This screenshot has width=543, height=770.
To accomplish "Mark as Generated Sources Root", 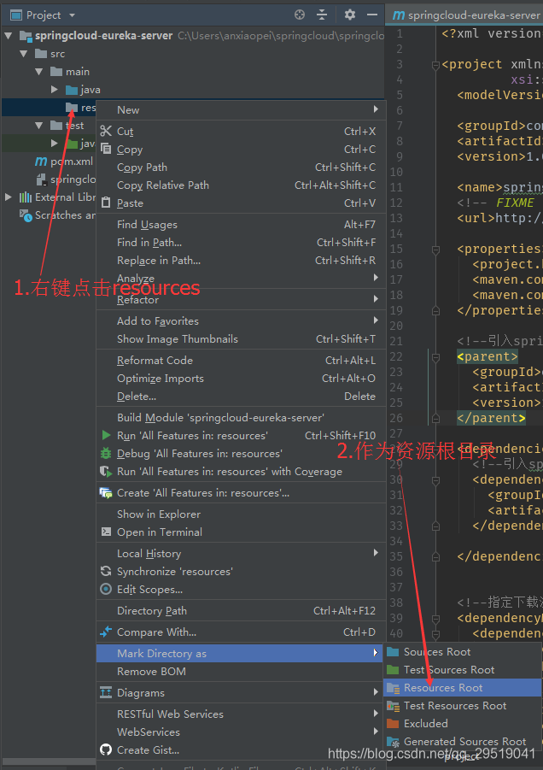I will pos(463,742).
